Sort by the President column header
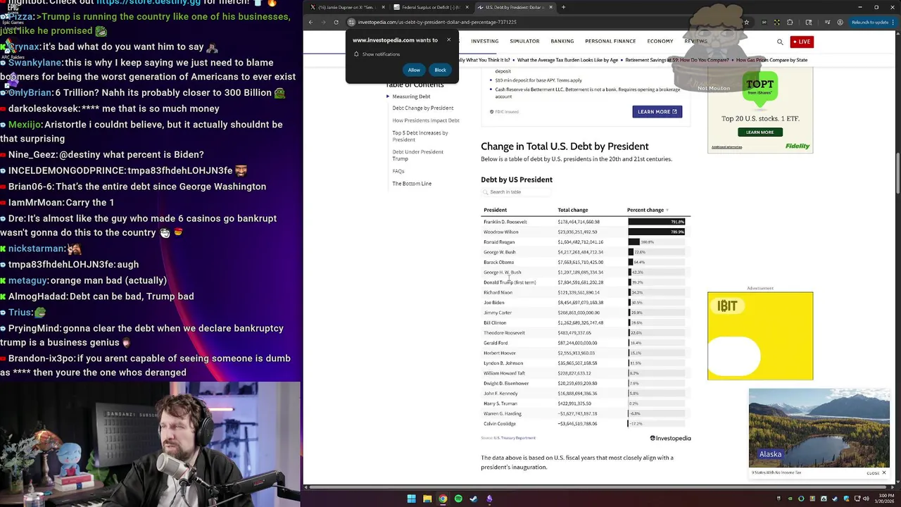The height and width of the screenshot is (507, 901). pos(495,210)
